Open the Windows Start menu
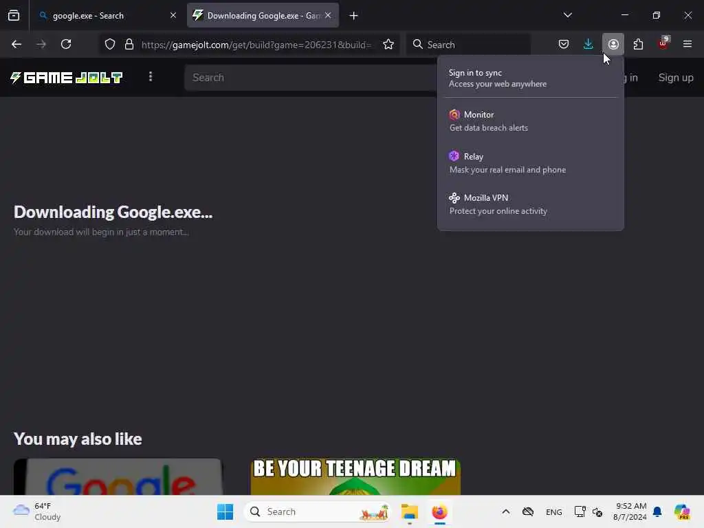This screenshot has width=704, height=528. click(225, 511)
